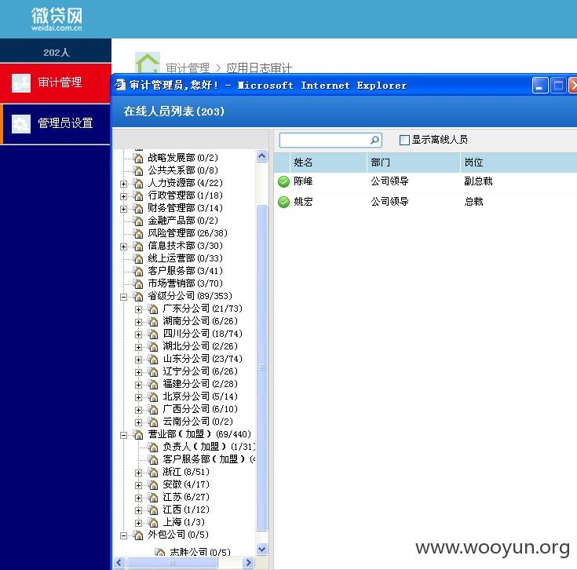Click folder icon of 客户服务部 (3/41)
The image size is (577, 570).
tap(138, 271)
